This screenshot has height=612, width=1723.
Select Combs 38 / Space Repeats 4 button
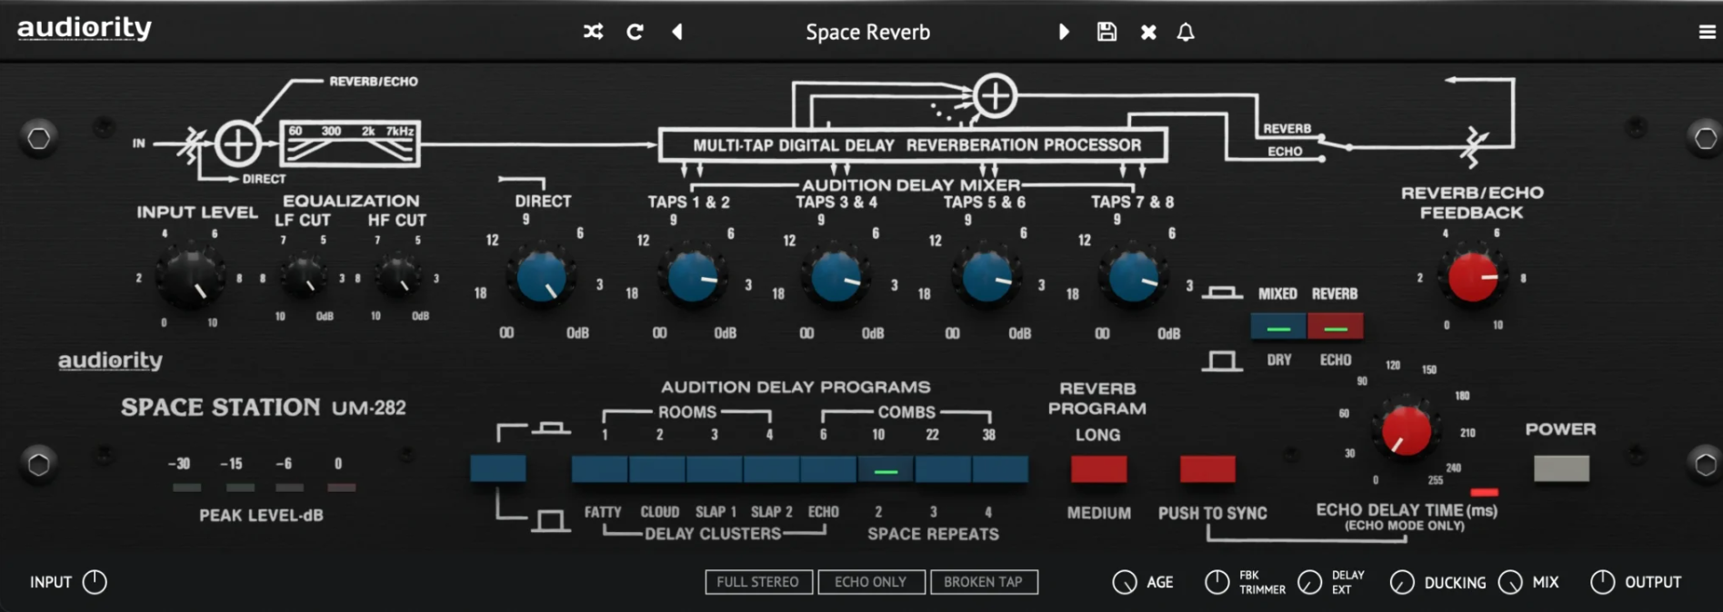tap(1001, 469)
